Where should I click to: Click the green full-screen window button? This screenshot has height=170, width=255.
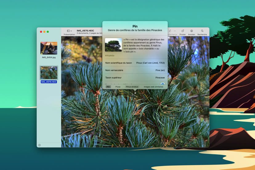[48, 32]
